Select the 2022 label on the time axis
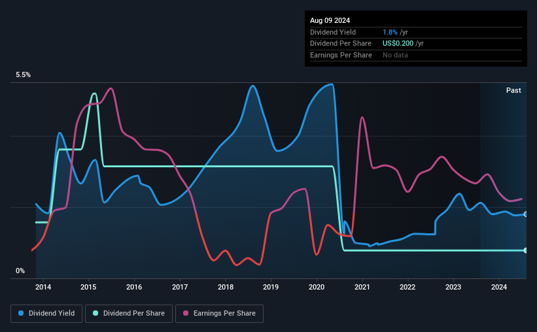 pos(407,287)
